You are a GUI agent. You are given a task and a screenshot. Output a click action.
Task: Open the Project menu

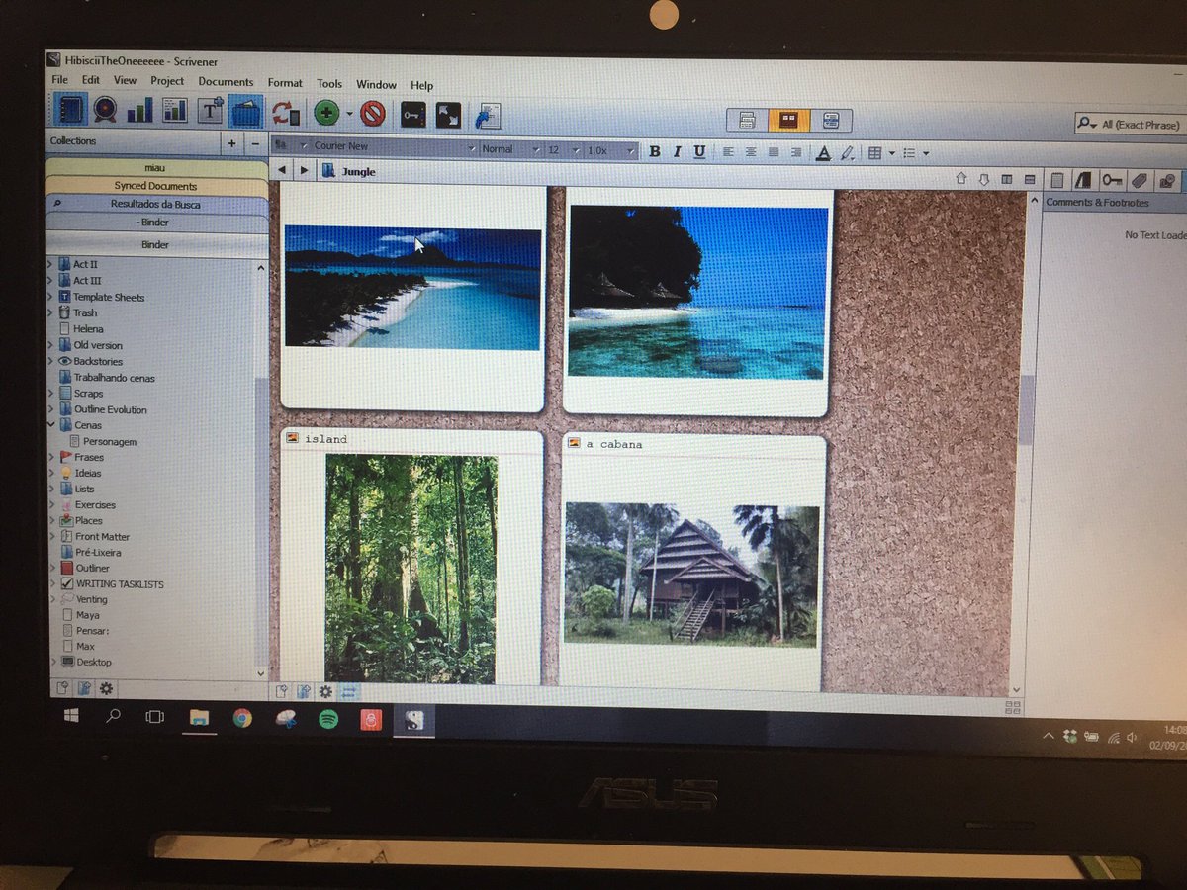[x=167, y=81]
